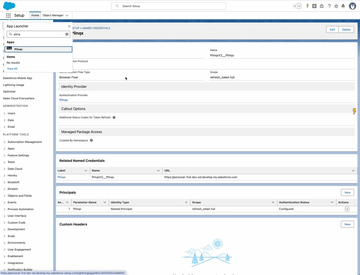The image size is (360, 275).
Task: Click the favorites star icon
Action: click(295, 6)
